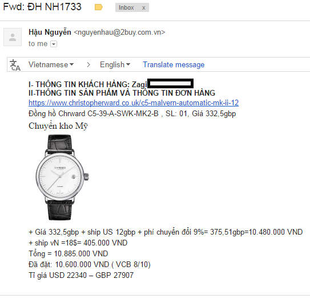The width and height of the screenshot is (310, 299).
Task: Click the redacted customer name box
Action: point(171,83)
